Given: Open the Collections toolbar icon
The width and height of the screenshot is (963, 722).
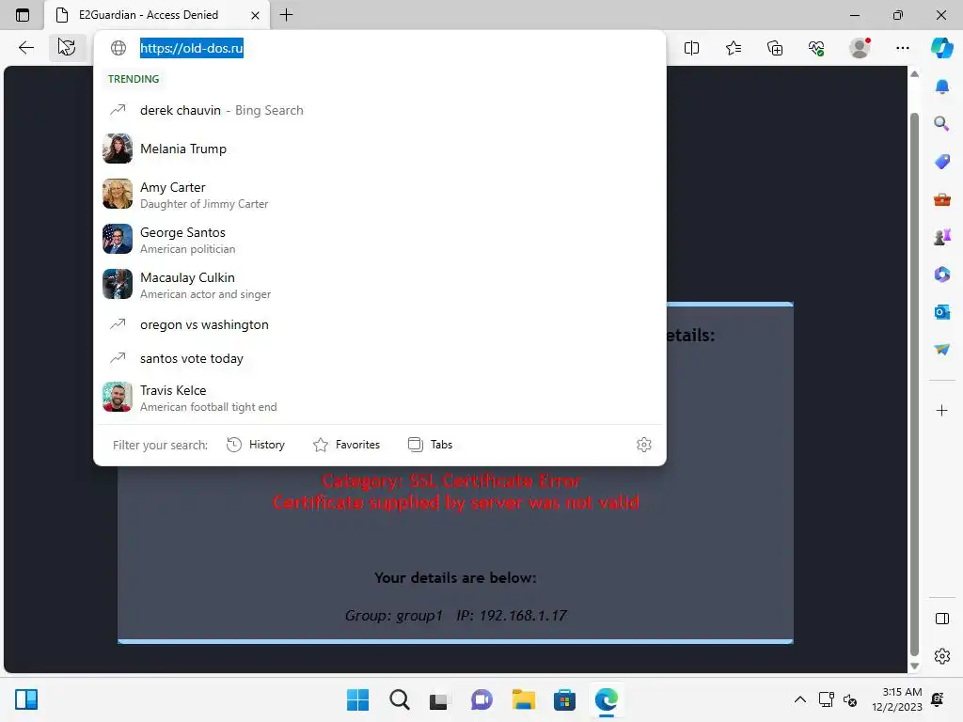Looking at the screenshot, I should tap(775, 48).
